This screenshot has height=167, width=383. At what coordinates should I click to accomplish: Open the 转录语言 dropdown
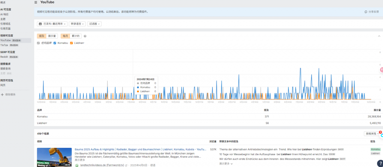tap(77, 24)
